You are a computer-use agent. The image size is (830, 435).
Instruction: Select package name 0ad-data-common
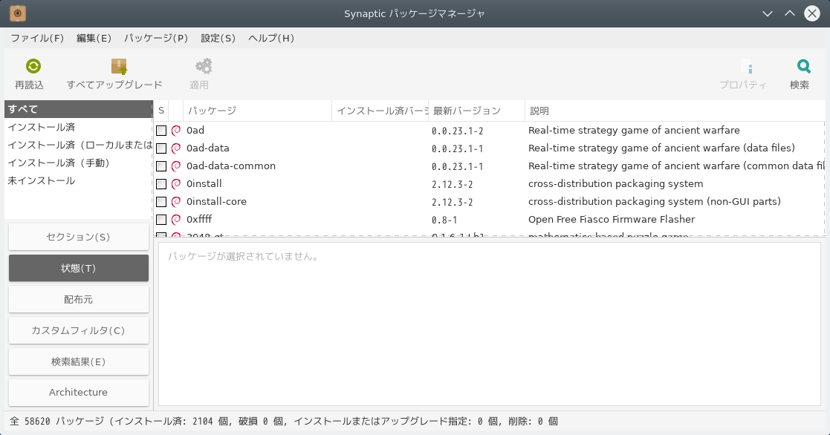tap(231, 166)
